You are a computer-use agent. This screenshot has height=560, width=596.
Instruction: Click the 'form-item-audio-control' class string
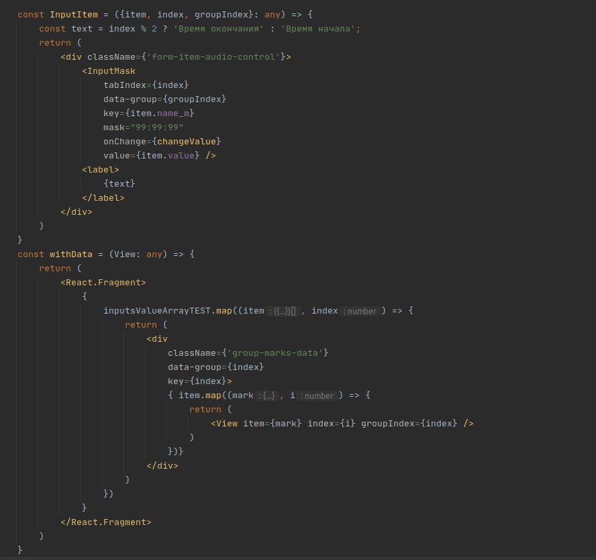pos(213,57)
